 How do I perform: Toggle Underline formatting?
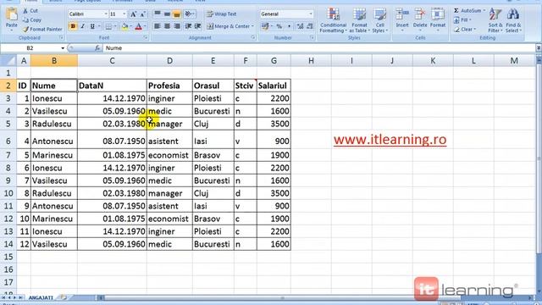(x=92, y=26)
